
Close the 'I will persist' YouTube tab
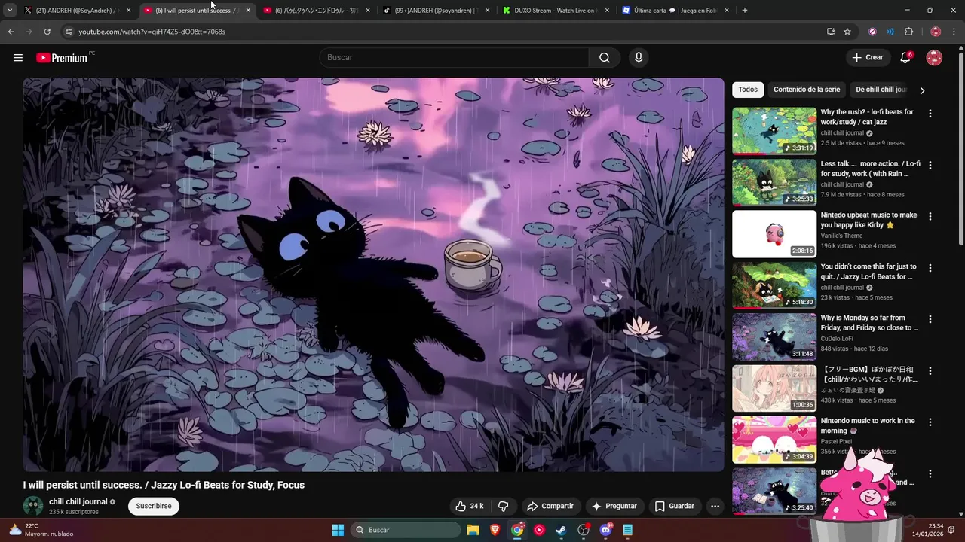248,11
